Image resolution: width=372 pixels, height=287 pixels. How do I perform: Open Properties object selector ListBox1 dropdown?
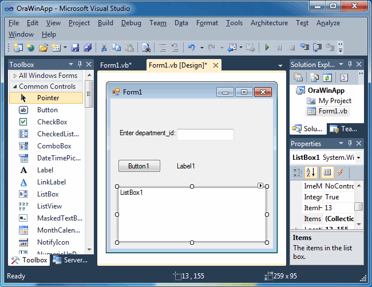click(358, 158)
